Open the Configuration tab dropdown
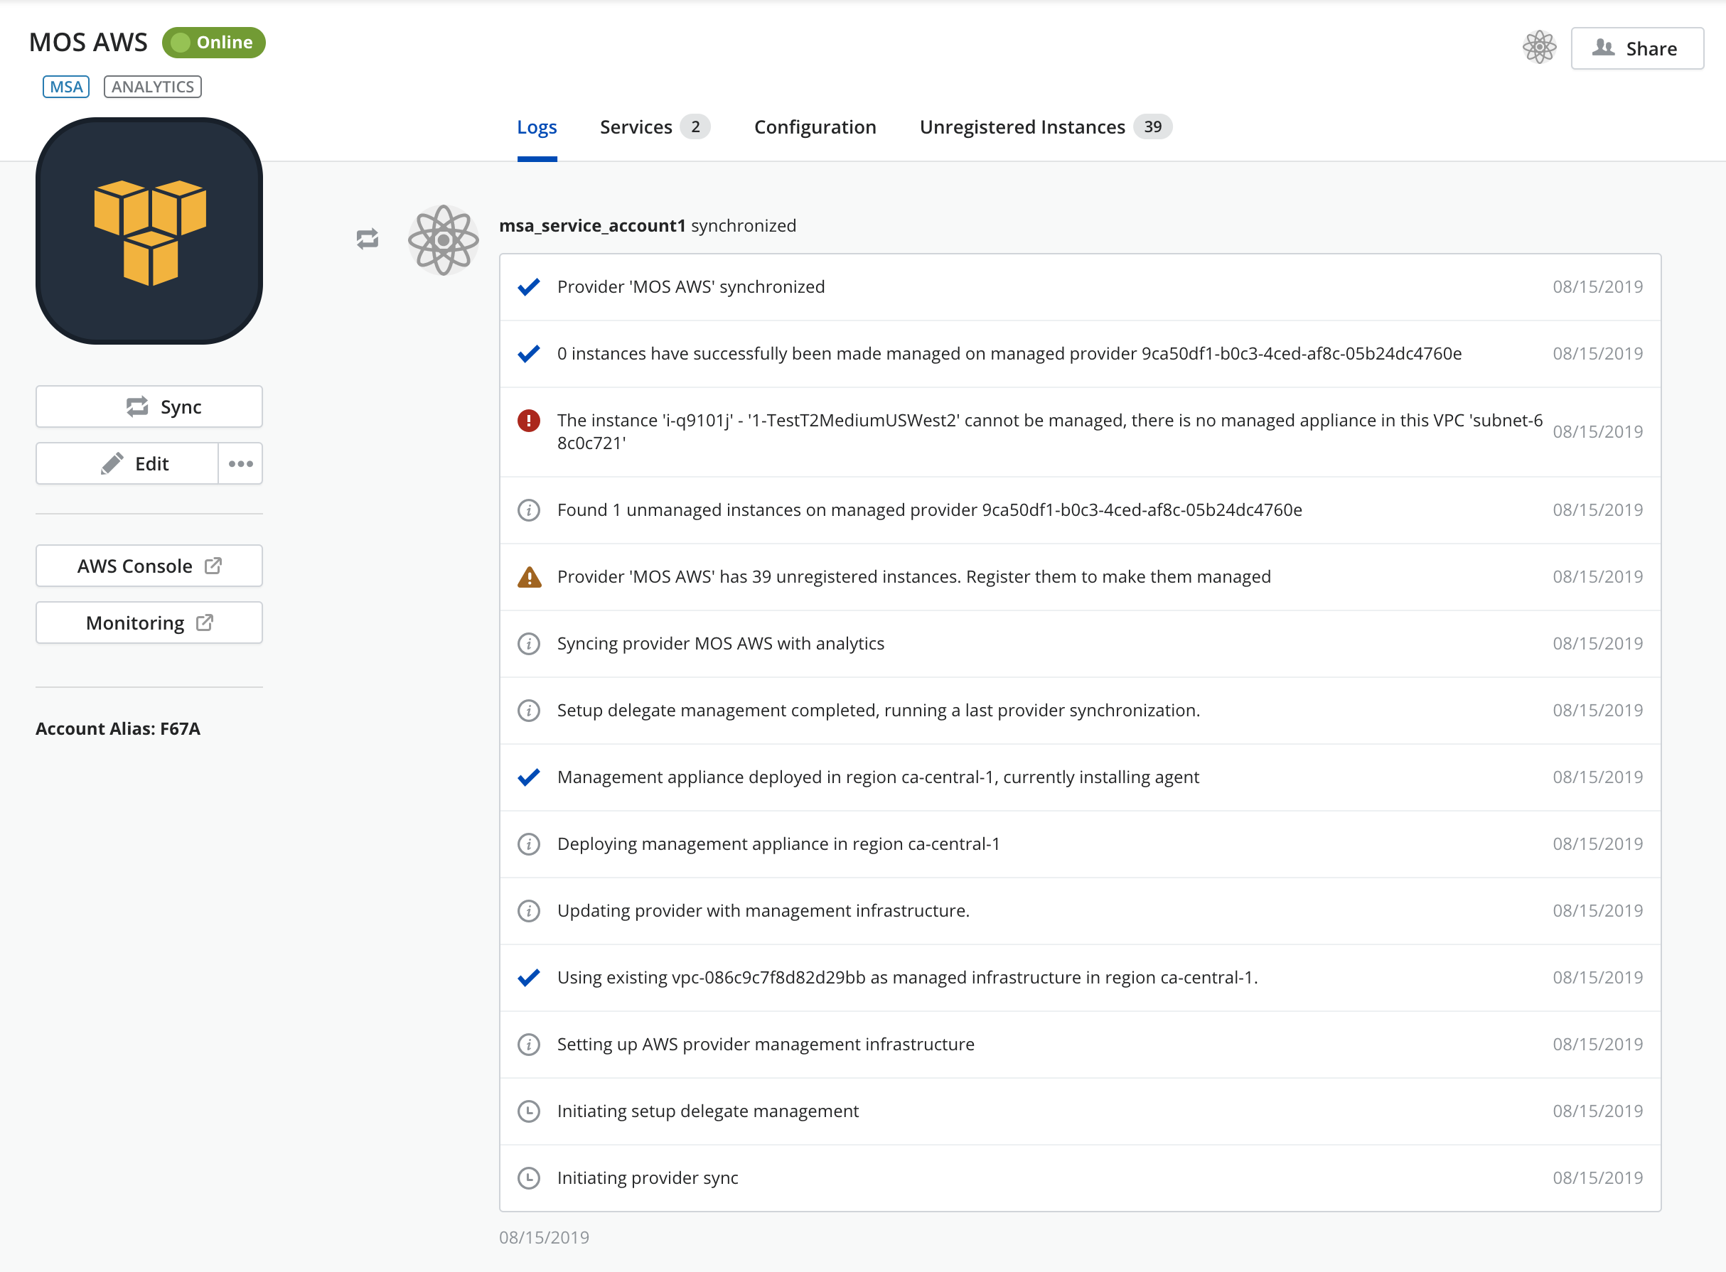The image size is (1726, 1272). 816,126
